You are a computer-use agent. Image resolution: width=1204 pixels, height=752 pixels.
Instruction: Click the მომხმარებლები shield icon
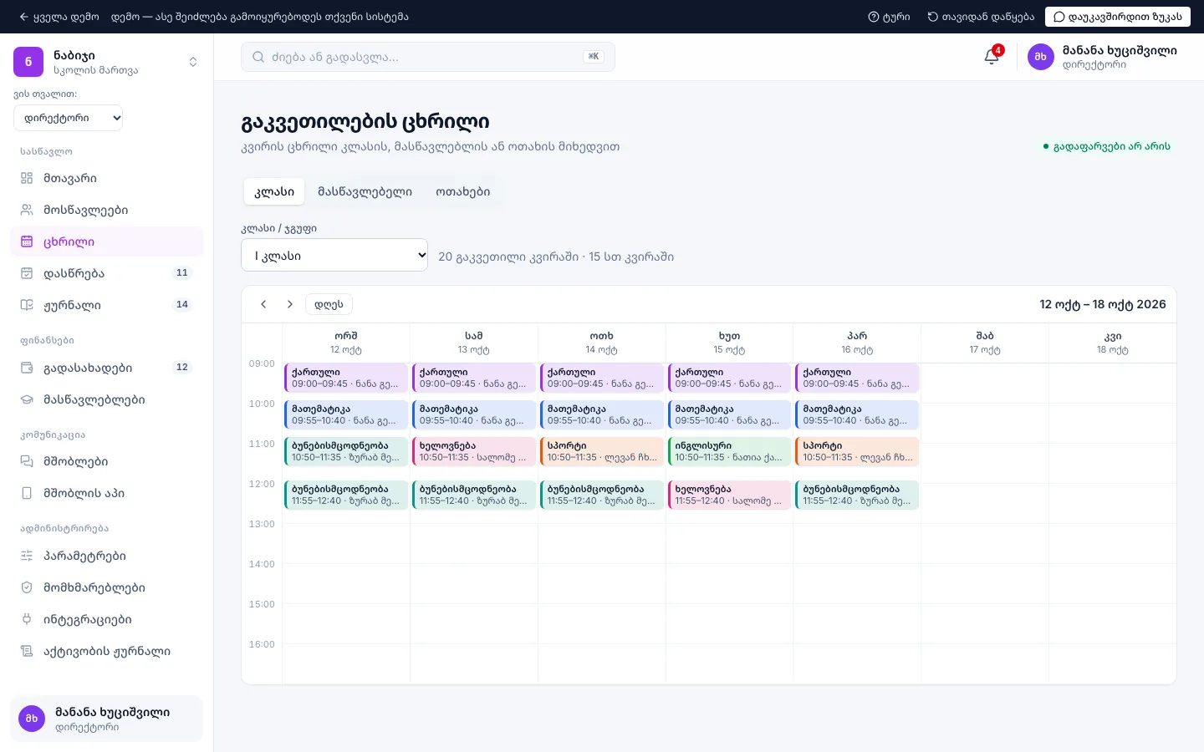coord(27,587)
